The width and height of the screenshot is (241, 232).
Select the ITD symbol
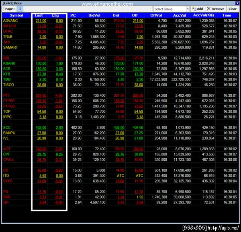(x=6, y=176)
